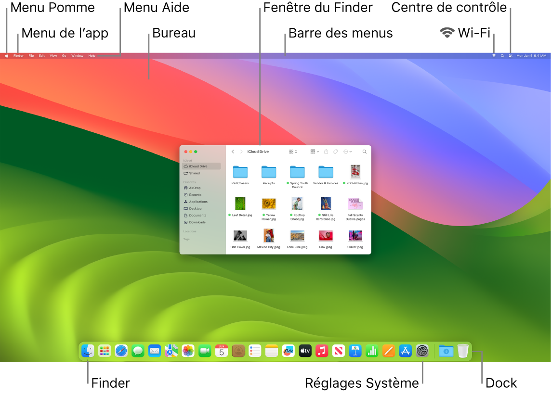Click the Share icon in the Finder toolbar
The image size is (552, 394).
point(327,152)
